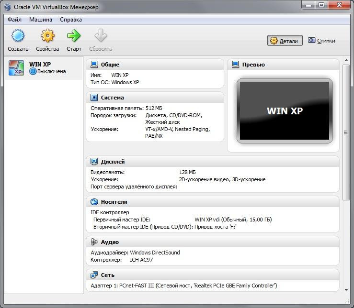Switch to the Детали view button

click(x=285, y=41)
